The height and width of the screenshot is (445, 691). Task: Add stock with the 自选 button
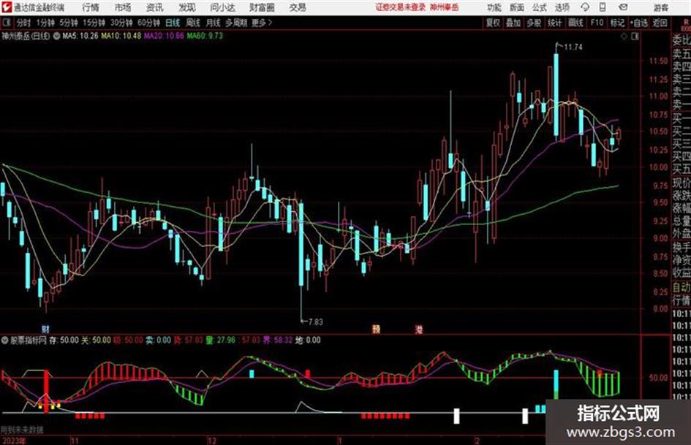click(639, 23)
